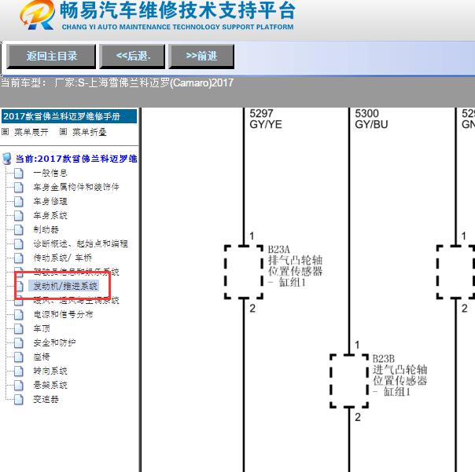The image size is (475, 472).
Task: Select the 车身系统 tree entry
Action: 50,215
